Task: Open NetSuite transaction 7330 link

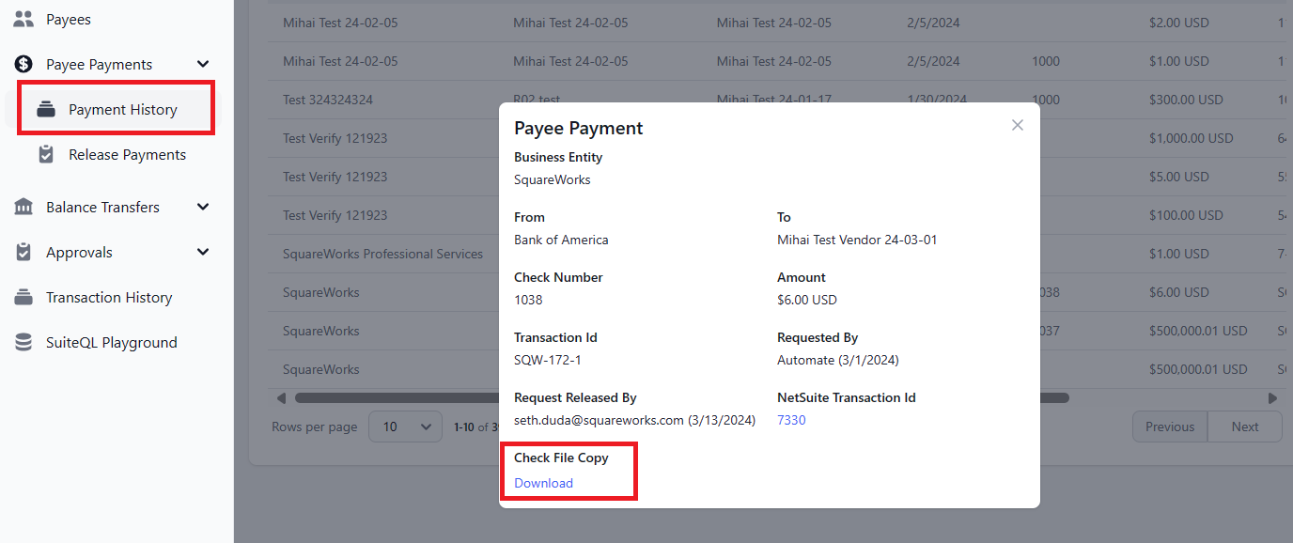Action: [791, 420]
